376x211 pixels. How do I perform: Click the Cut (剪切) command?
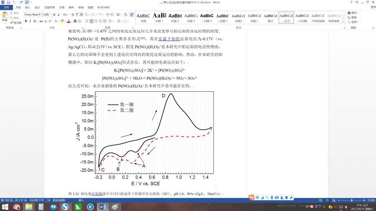(x=15, y=13)
